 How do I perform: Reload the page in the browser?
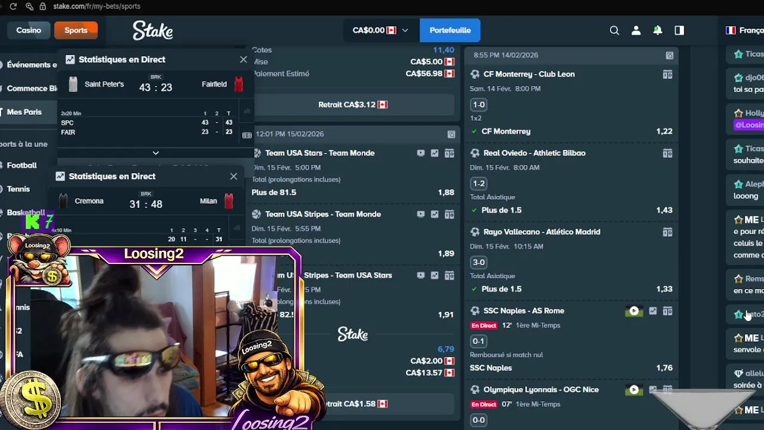(13, 6)
